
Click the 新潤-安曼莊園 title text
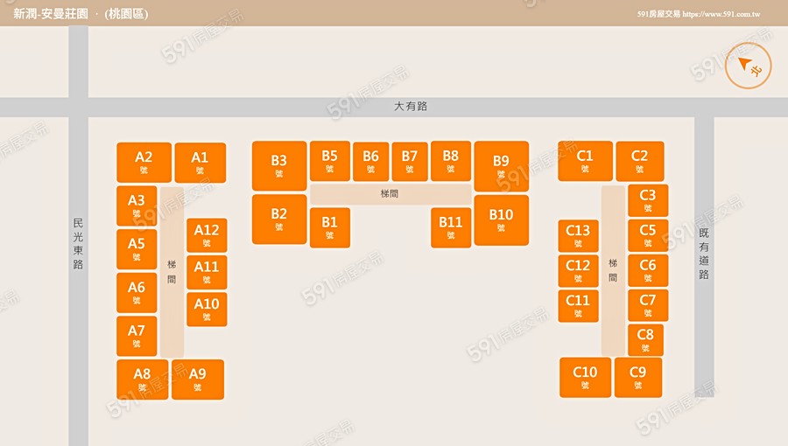click(x=51, y=14)
